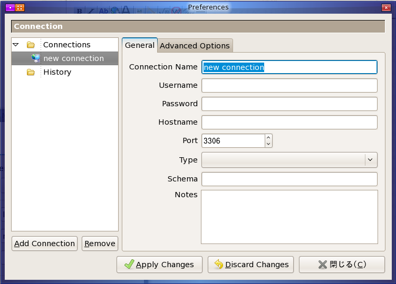Click the History folder icon
The height and width of the screenshot is (284, 396).
[x=31, y=72]
